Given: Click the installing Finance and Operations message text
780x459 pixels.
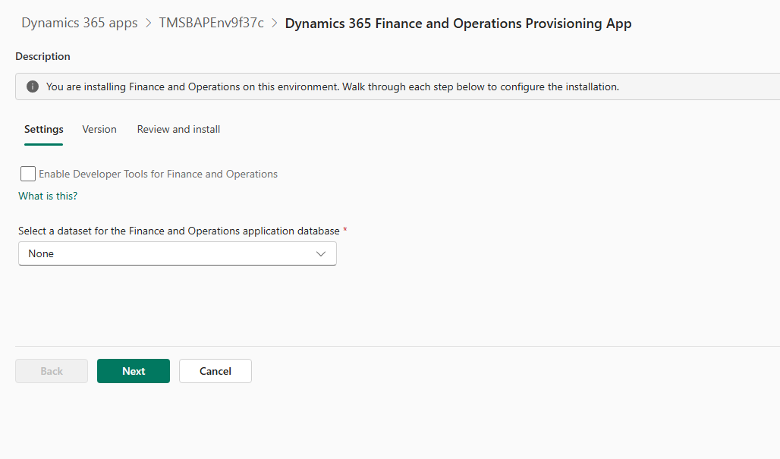Looking at the screenshot, I should 332,86.
